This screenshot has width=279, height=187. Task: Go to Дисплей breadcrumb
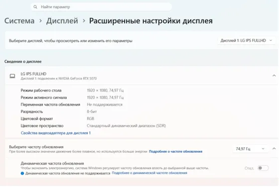[62, 21]
